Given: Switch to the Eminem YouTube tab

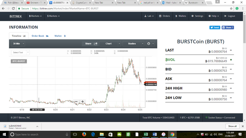Looking at the screenshot, I should click(x=36, y=3).
